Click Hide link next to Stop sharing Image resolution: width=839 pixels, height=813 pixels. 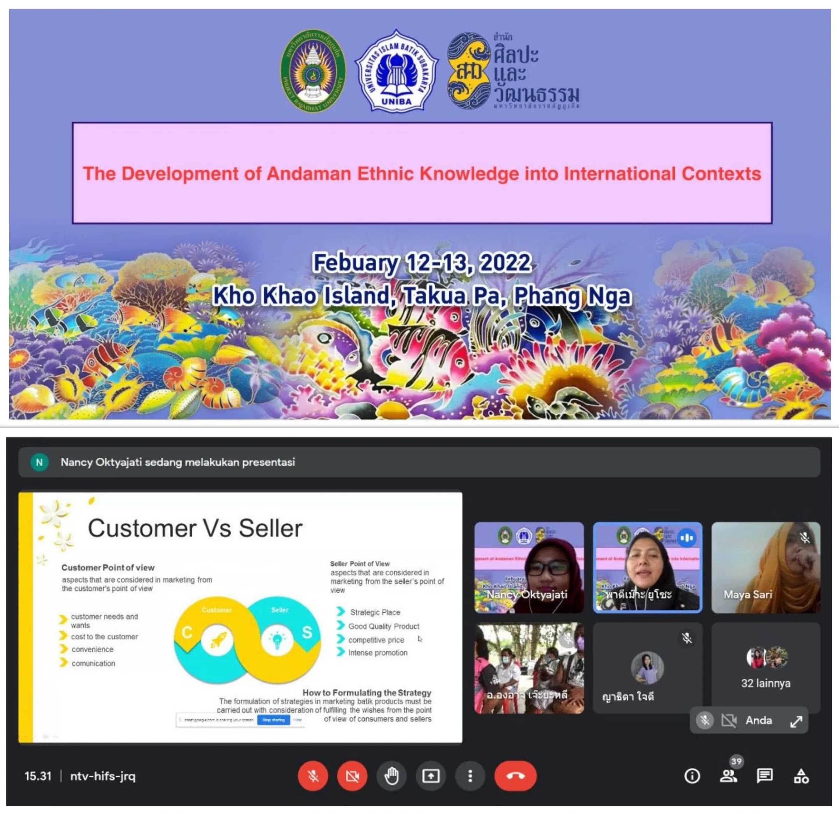297,720
